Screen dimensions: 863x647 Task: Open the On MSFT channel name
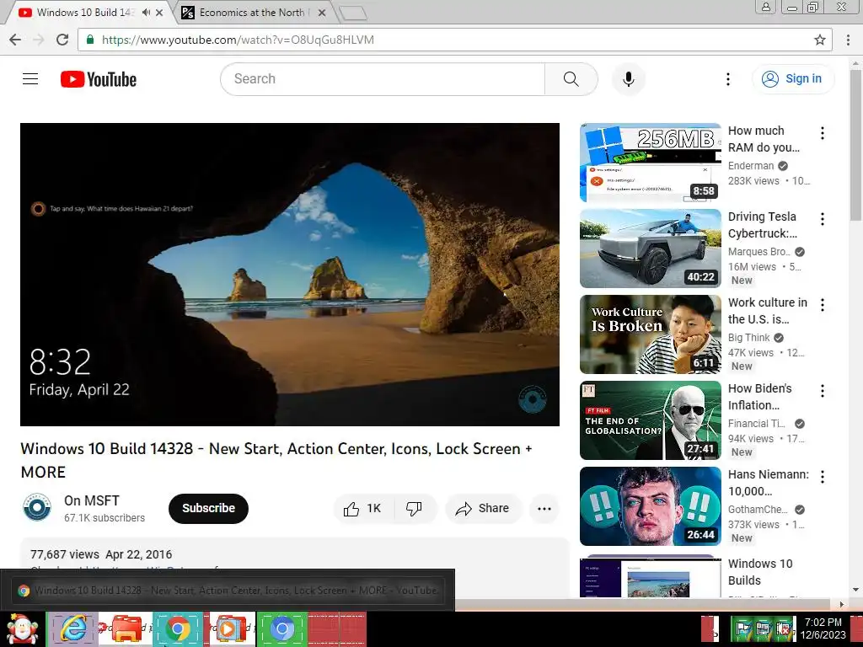[91, 500]
